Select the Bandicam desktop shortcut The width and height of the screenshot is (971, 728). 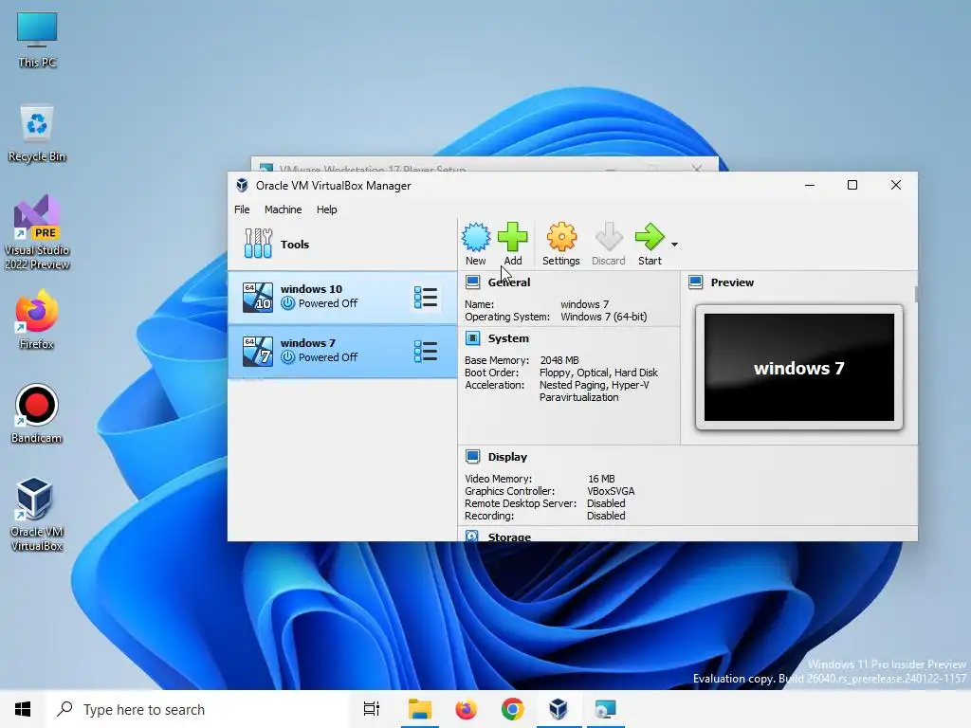coord(37,413)
